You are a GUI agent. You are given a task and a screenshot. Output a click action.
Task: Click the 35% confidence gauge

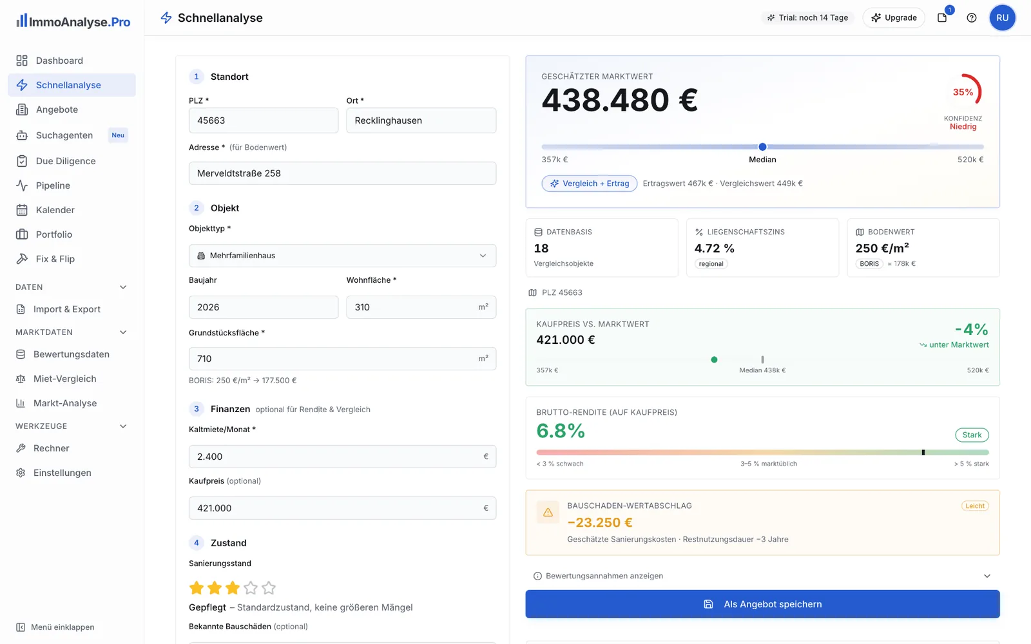tap(963, 91)
